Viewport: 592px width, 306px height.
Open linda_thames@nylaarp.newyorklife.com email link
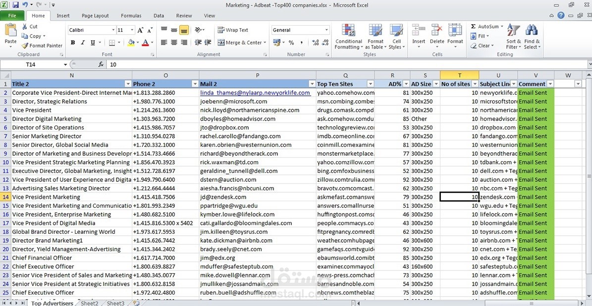[255, 93]
